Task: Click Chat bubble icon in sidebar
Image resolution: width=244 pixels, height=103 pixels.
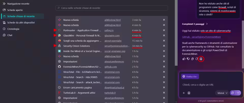Action: pos(4,35)
